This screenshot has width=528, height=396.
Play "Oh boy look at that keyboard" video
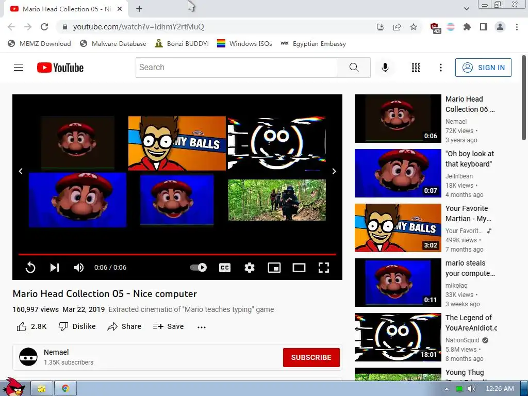(398, 173)
